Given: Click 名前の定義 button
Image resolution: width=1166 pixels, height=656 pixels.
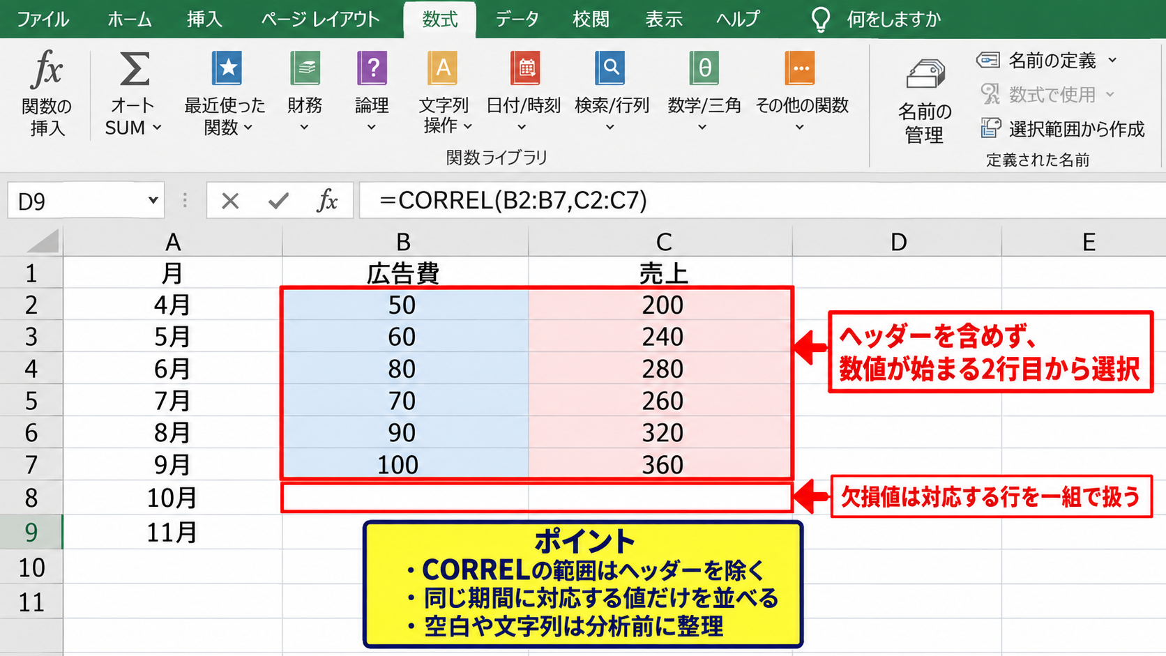Looking at the screenshot, I should pyautogui.click(x=1036, y=61).
